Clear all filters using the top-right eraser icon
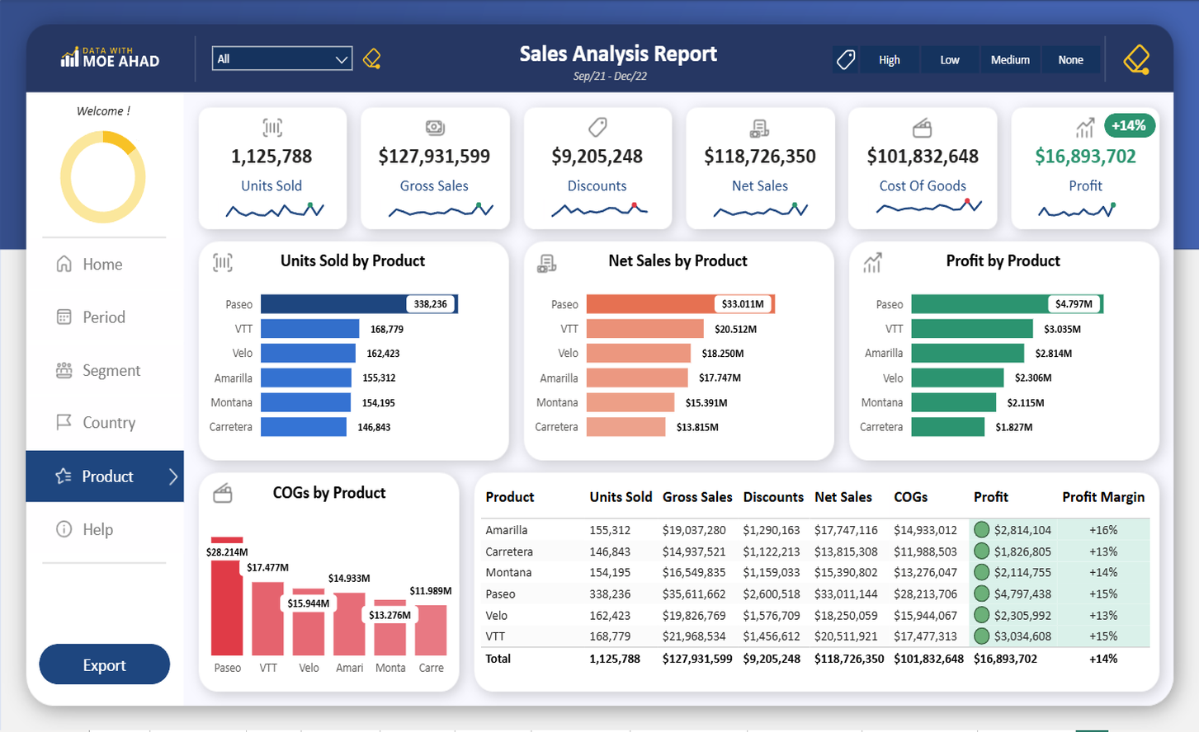Viewport: 1199px width, 732px height. tap(1136, 59)
